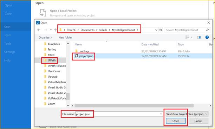Click the Open button in the dialog

tap(176, 121)
